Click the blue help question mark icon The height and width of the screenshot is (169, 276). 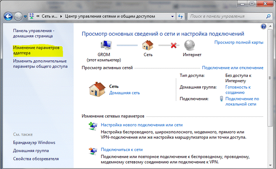pyautogui.click(x=264, y=26)
